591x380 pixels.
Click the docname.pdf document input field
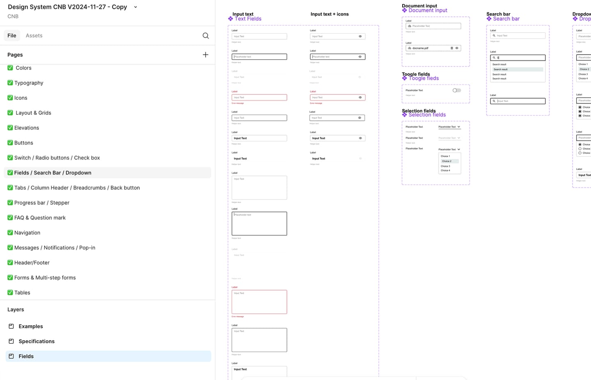click(433, 48)
